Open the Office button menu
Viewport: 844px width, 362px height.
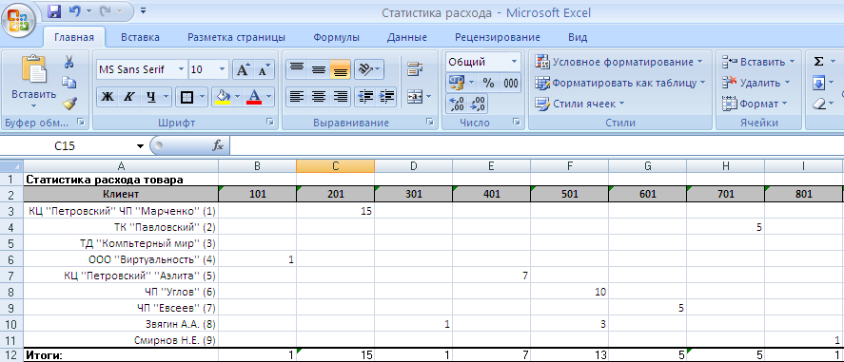pyautogui.click(x=18, y=19)
